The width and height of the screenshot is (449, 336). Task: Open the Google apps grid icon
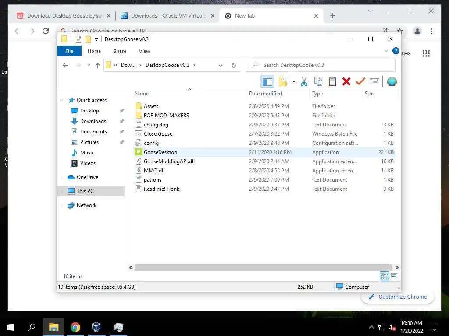coord(426,53)
